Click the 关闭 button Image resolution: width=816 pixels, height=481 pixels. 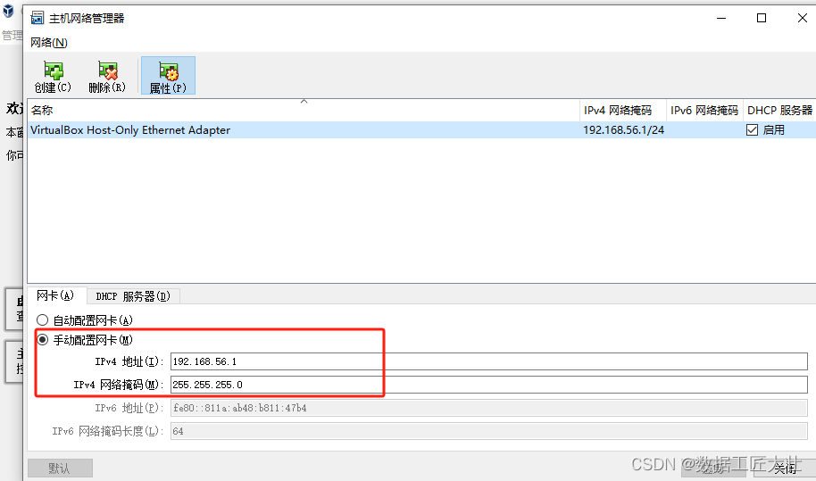(x=784, y=468)
